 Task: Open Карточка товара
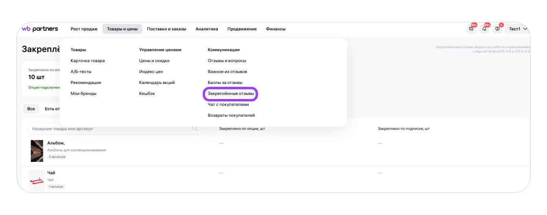(x=88, y=61)
